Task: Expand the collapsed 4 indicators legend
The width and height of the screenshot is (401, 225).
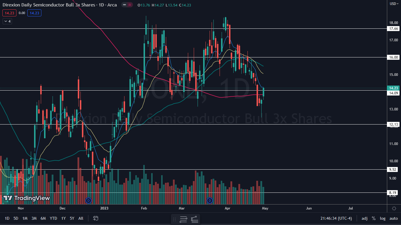Action: tap(7, 21)
